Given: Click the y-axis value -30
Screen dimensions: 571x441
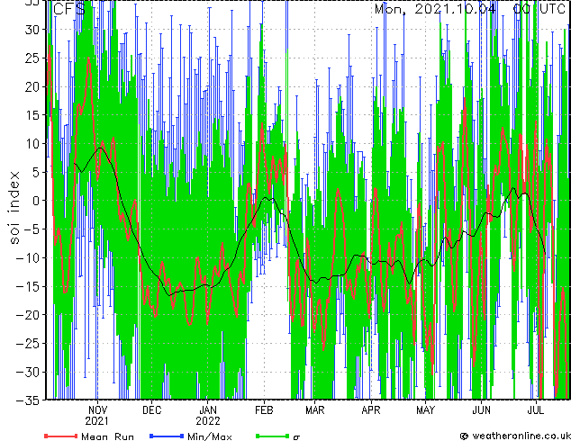Looking at the screenshot, I should (28, 372).
